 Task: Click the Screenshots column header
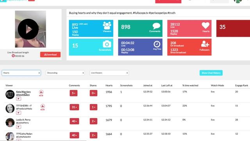coord(126,85)
